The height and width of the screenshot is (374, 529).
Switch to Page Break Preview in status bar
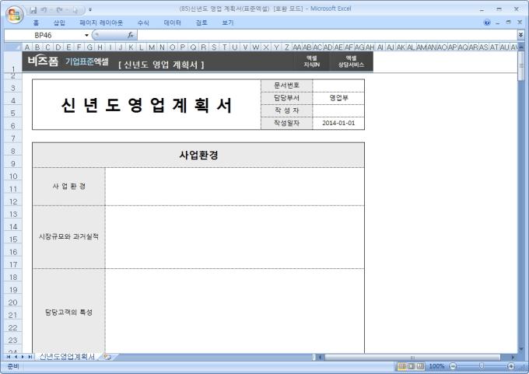click(419, 366)
